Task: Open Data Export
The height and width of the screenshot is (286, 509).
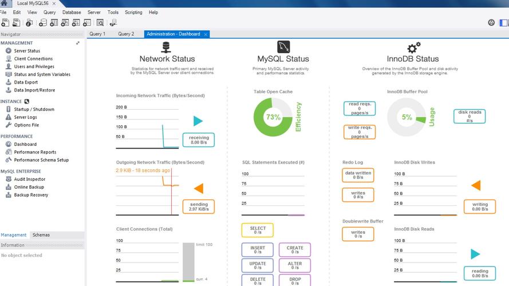Action: 26,82
